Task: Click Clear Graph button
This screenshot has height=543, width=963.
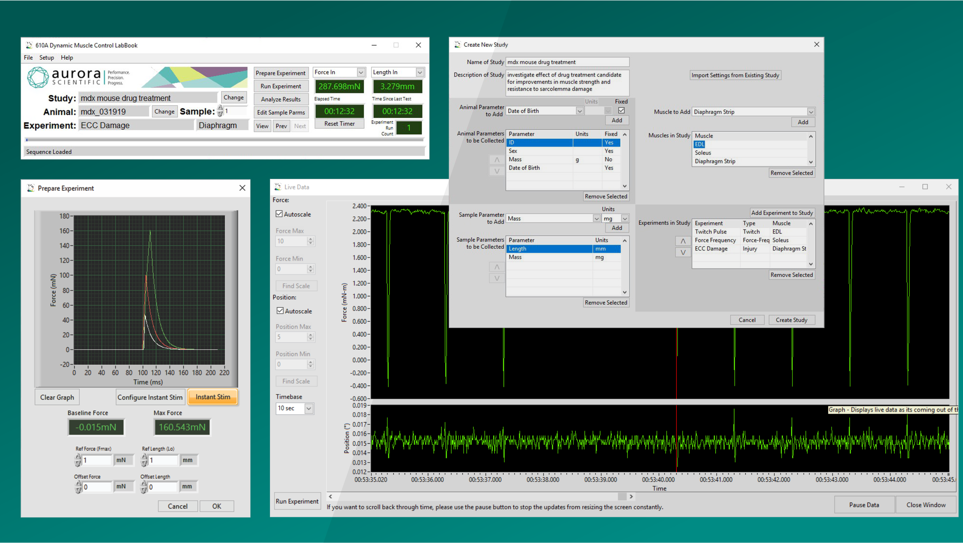Action: point(57,397)
